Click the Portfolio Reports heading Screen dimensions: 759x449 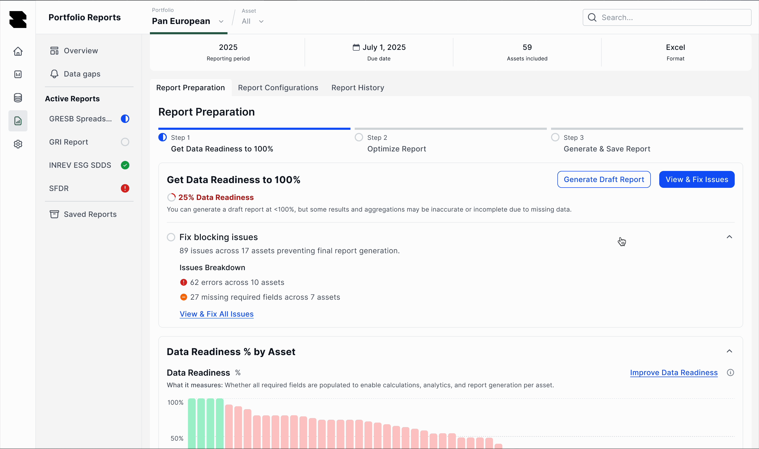pyautogui.click(x=85, y=17)
